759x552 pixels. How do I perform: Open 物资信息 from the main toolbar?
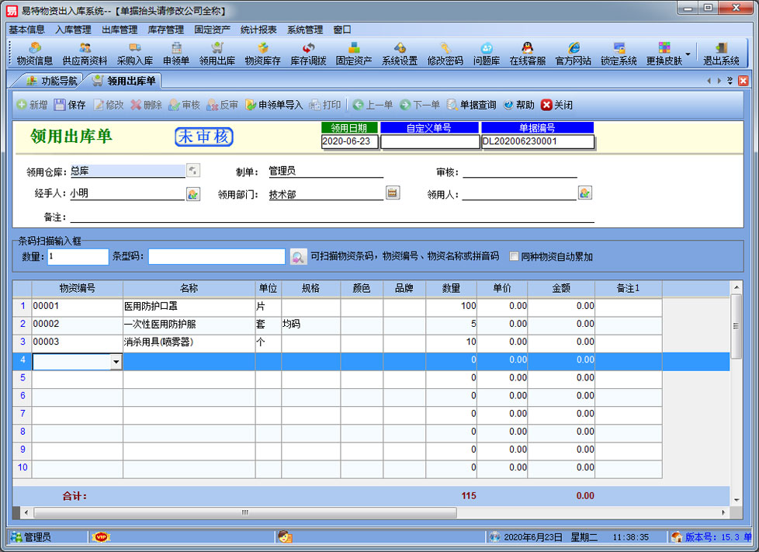(35, 54)
